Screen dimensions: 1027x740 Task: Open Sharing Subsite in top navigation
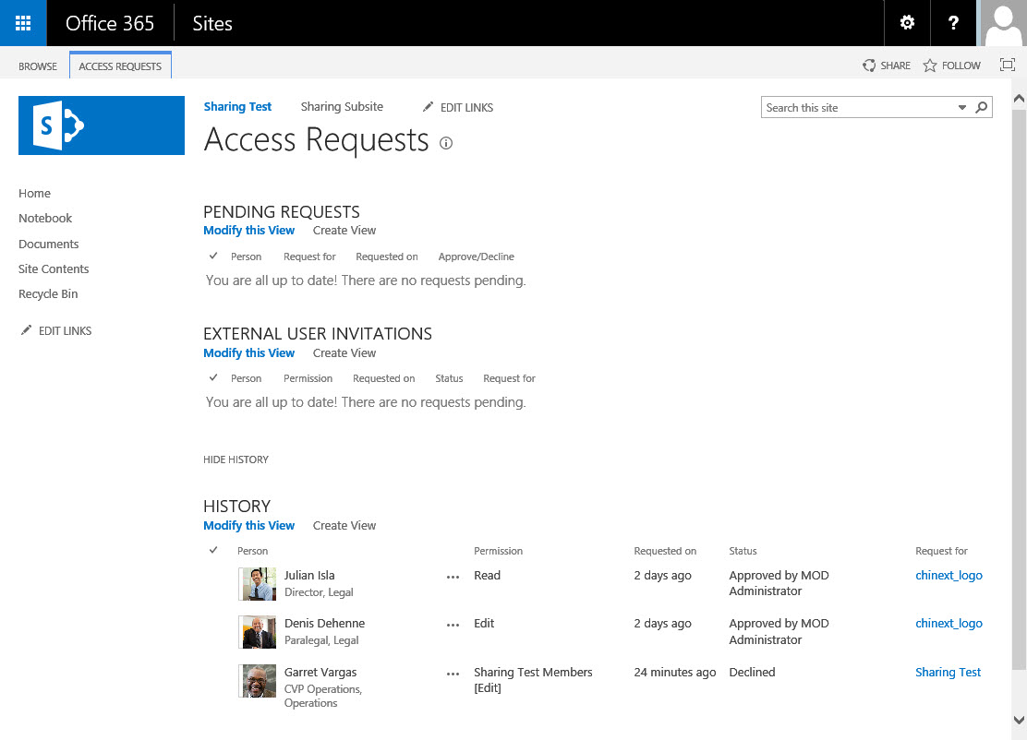click(342, 107)
